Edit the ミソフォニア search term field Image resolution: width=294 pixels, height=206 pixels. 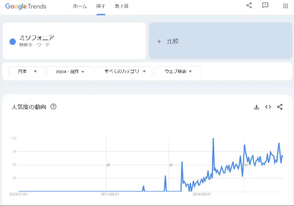74,41
